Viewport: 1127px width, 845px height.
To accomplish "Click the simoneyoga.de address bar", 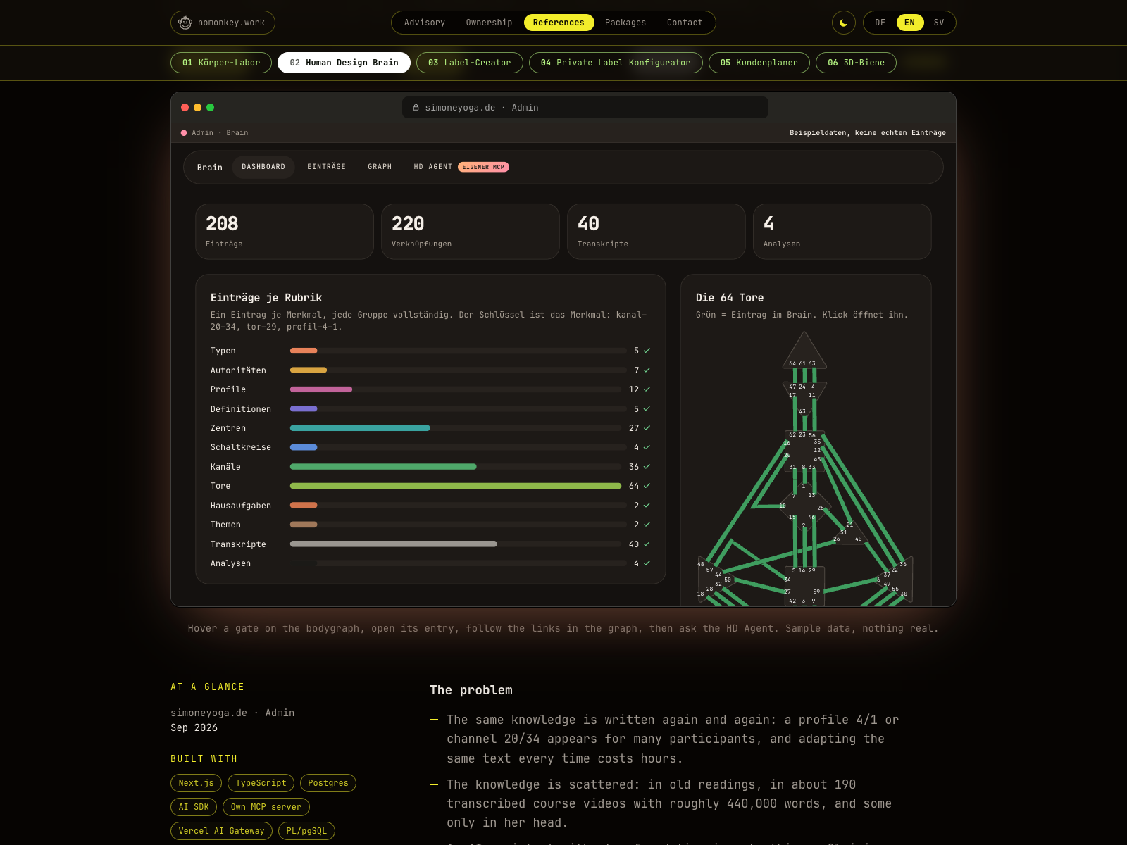I will [585, 108].
